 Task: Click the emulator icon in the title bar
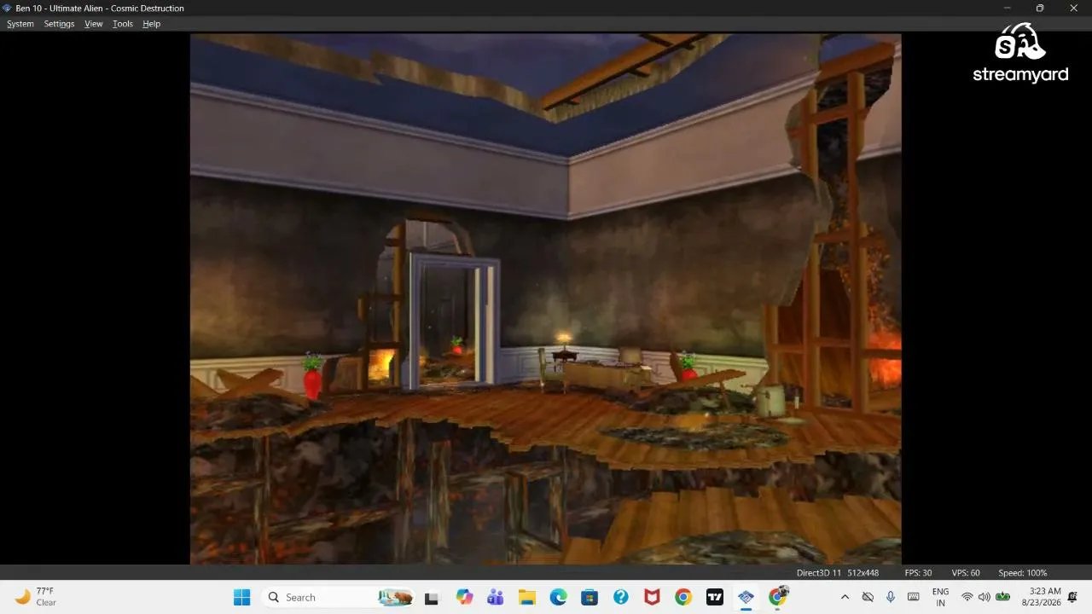click(8, 8)
